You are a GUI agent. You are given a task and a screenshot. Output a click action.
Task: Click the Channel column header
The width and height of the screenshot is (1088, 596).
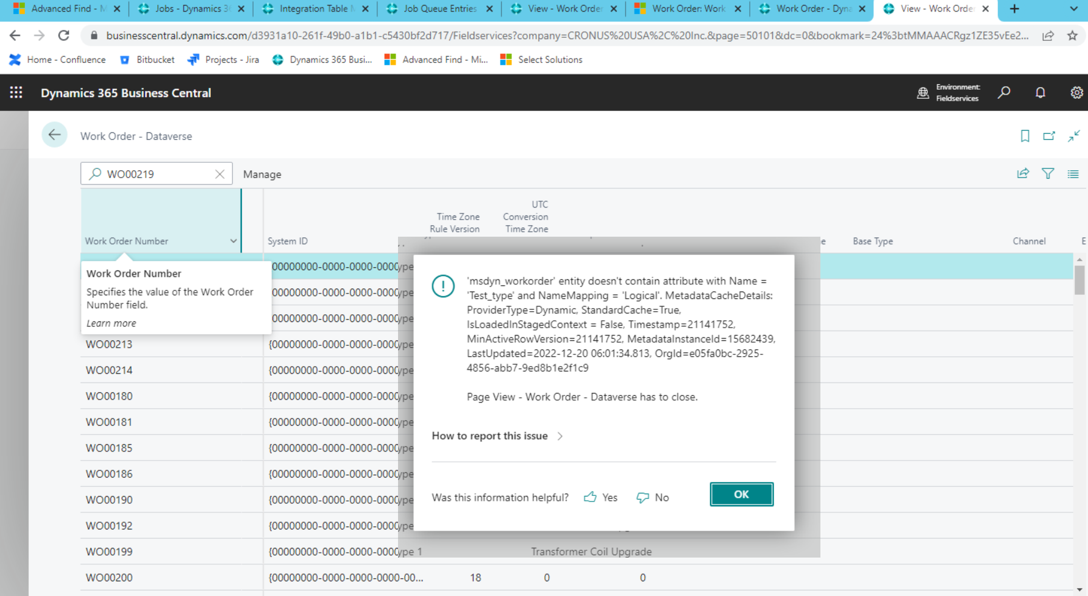pyautogui.click(x=1029, y=241)
